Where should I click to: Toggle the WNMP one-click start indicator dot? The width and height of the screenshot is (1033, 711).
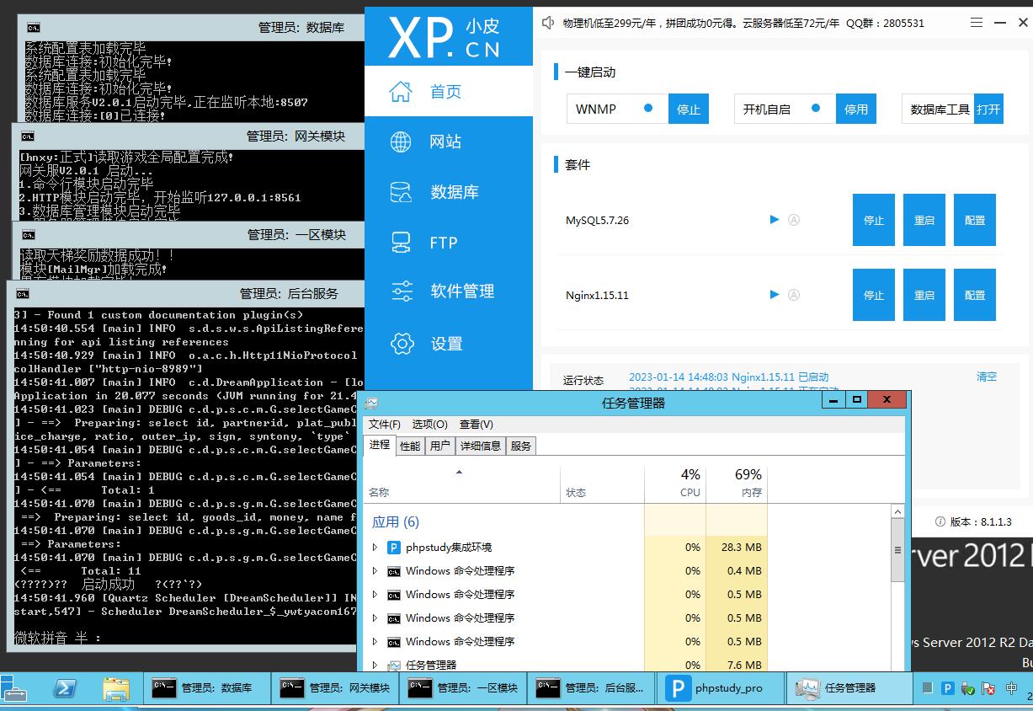point(648,108)
